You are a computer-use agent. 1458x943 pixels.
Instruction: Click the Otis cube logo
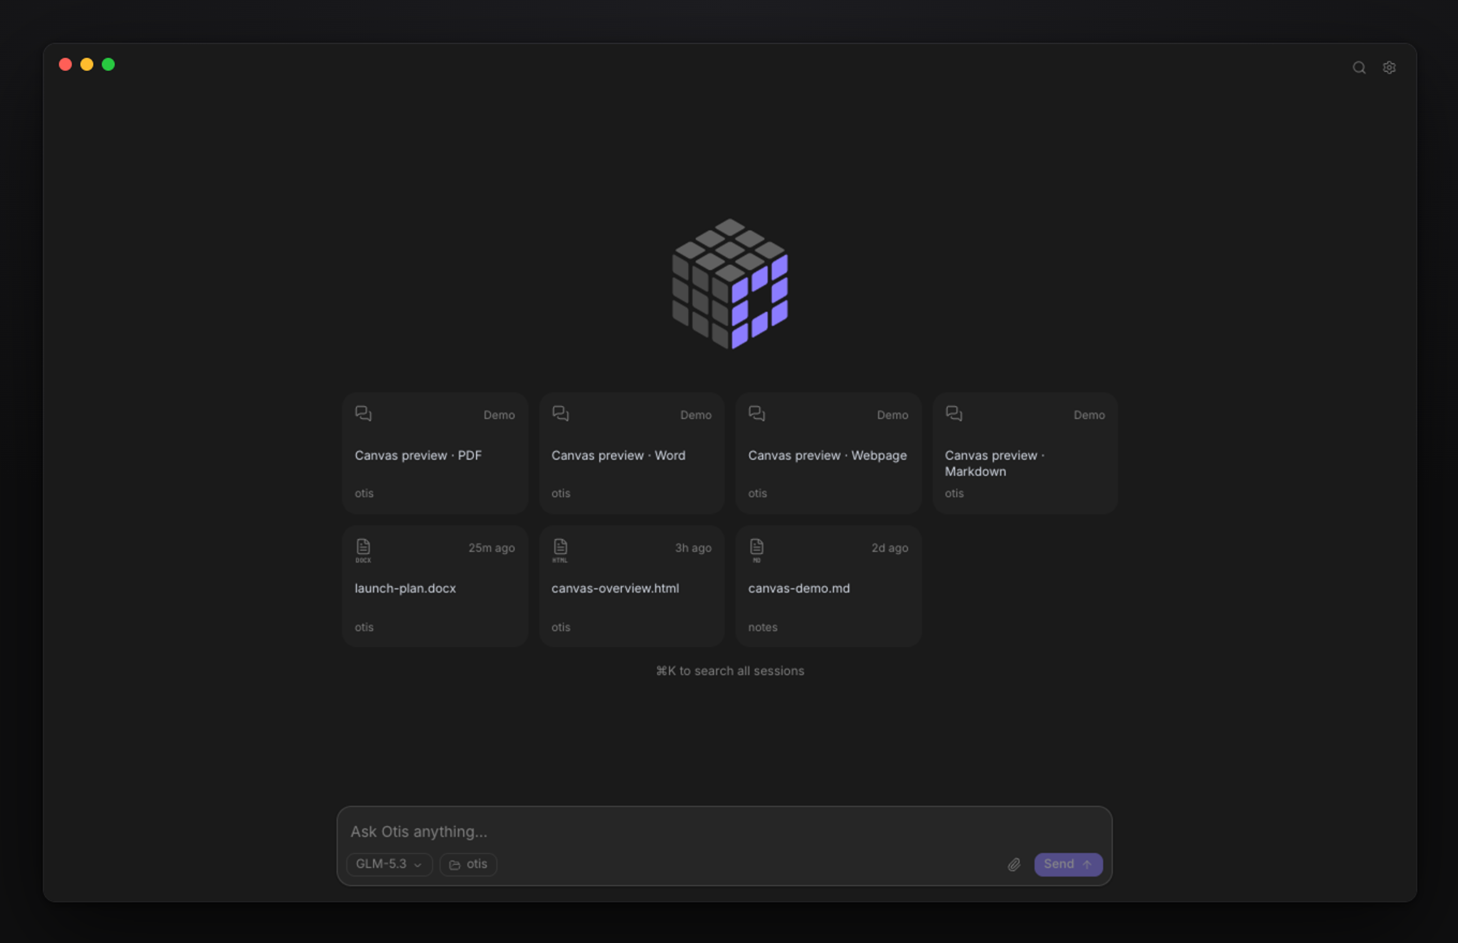pos(730,283)
